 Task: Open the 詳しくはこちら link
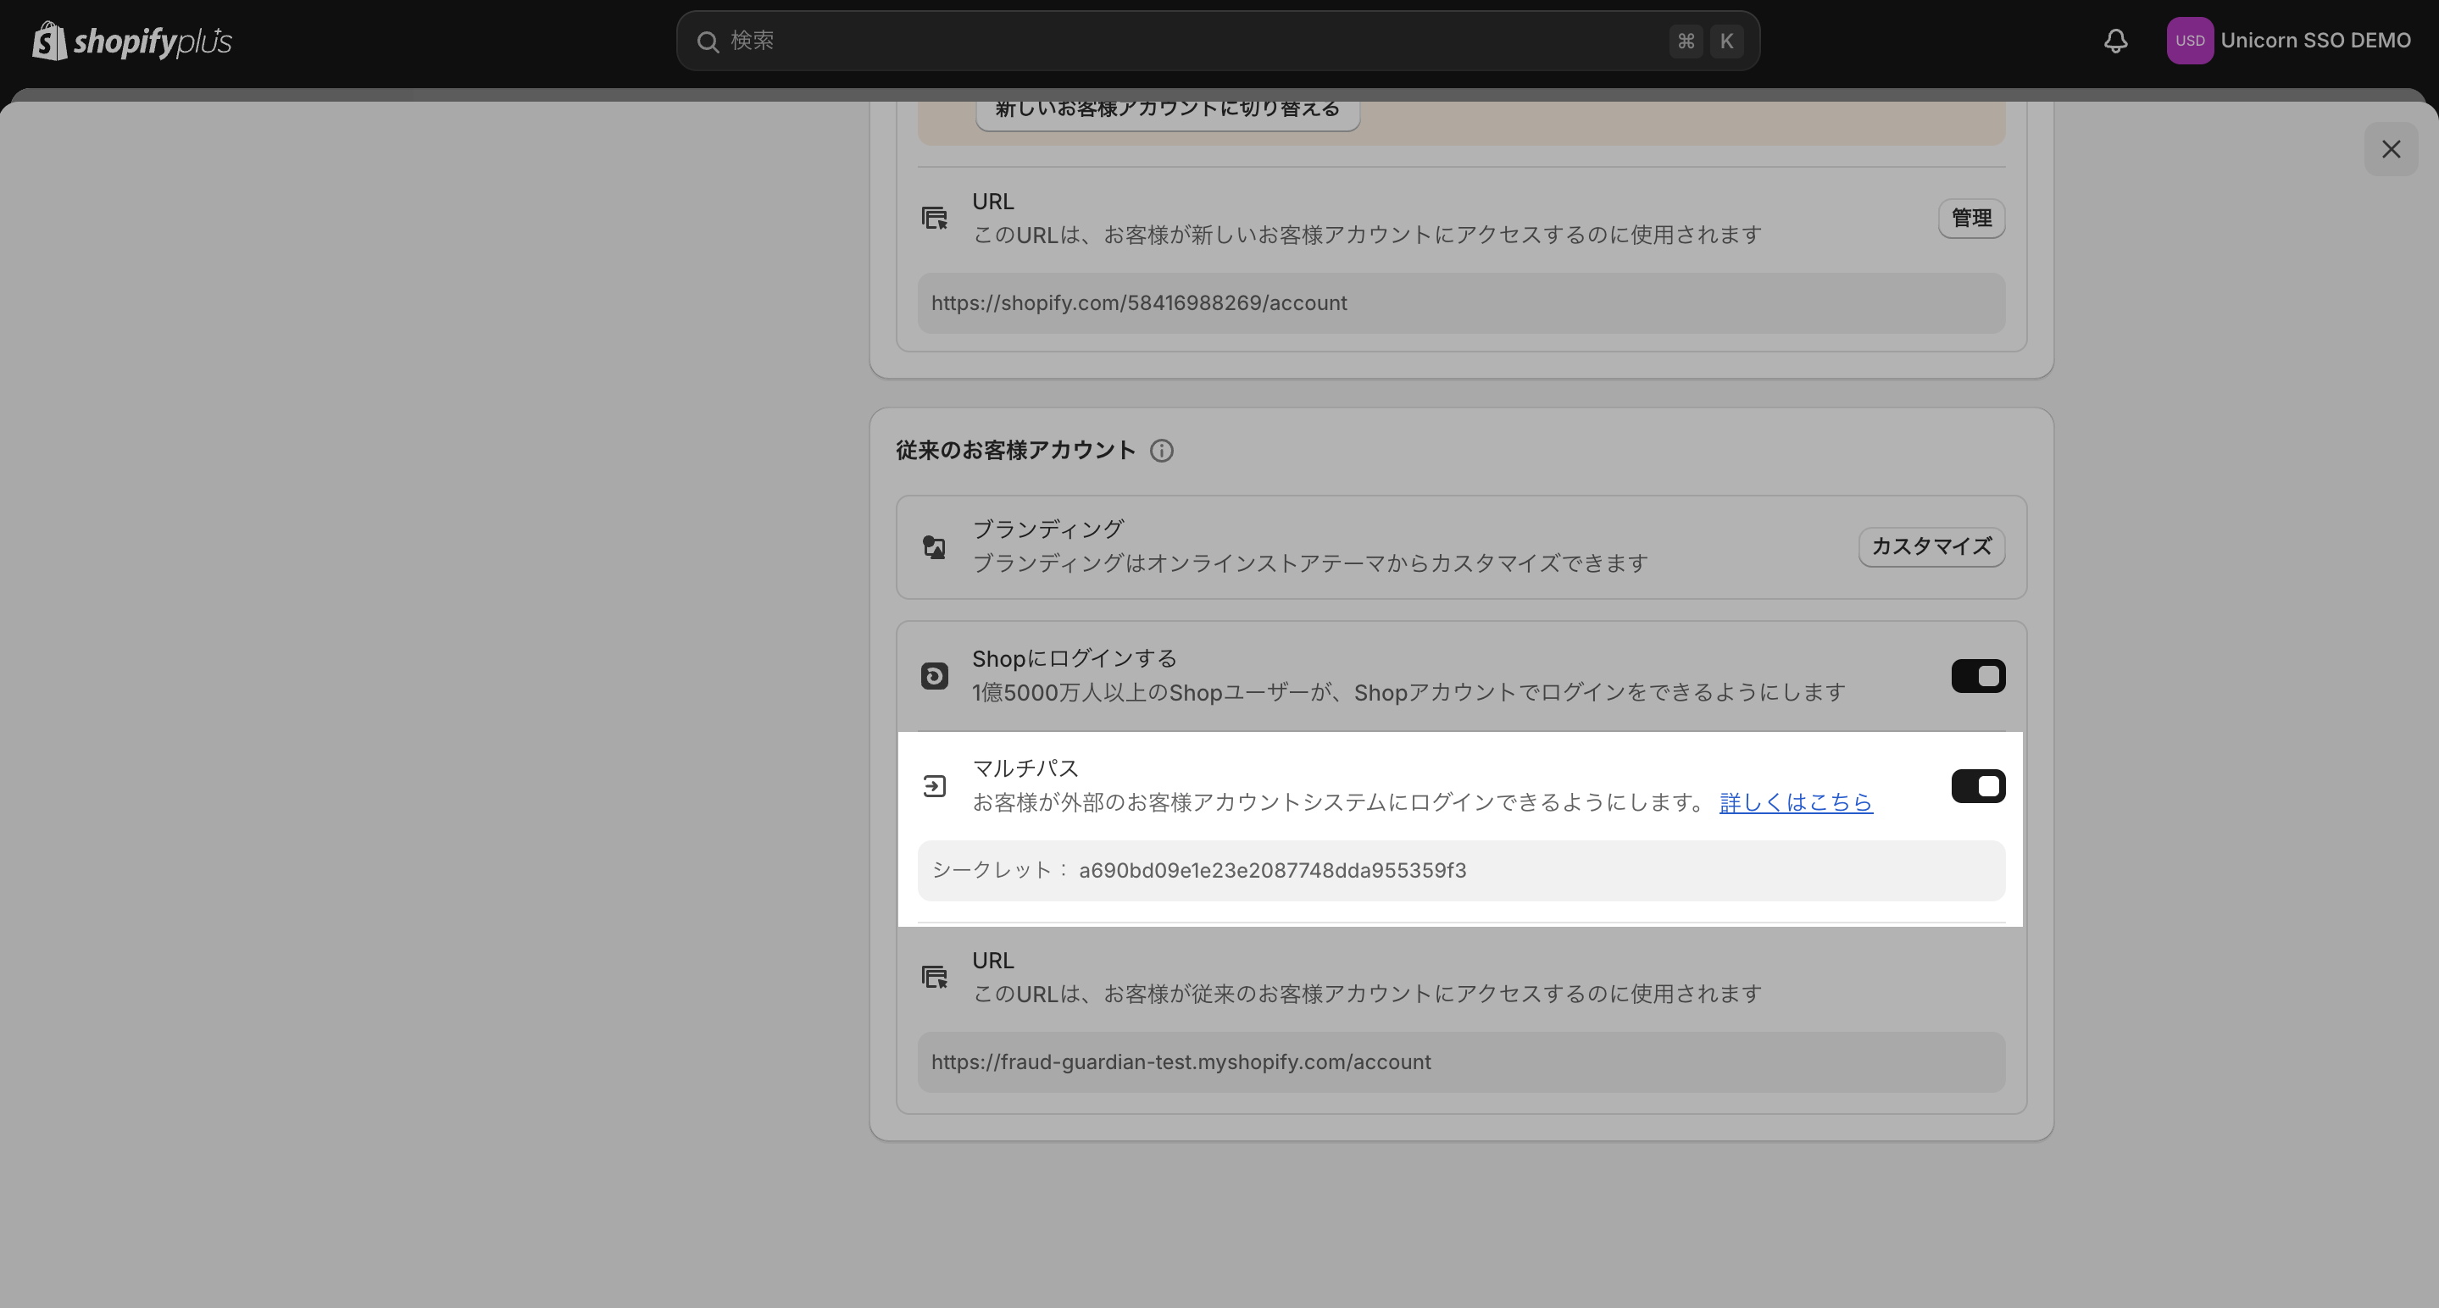click(x=1795, y=802)
